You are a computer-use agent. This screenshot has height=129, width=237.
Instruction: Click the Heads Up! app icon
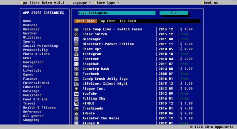click(x=76, y=49)
